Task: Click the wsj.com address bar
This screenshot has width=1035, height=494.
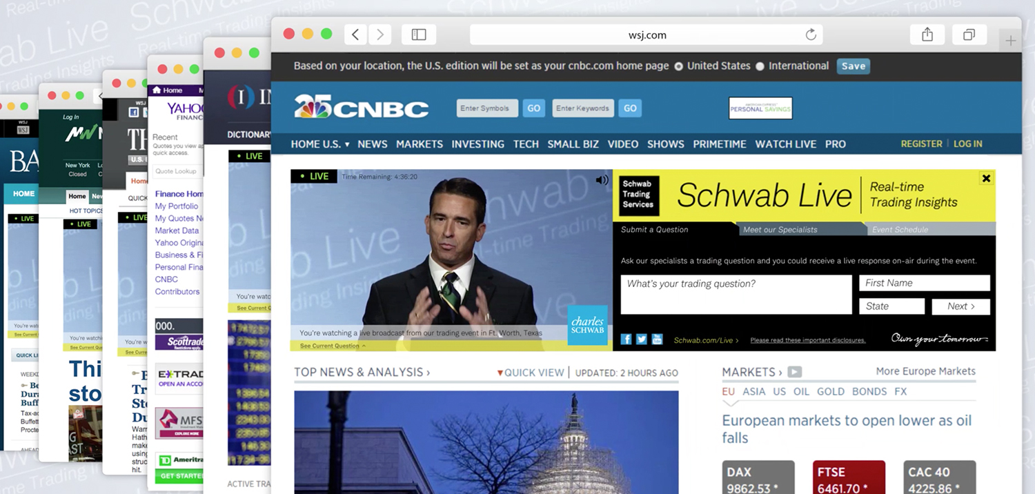Action: [x=646, y=34]
